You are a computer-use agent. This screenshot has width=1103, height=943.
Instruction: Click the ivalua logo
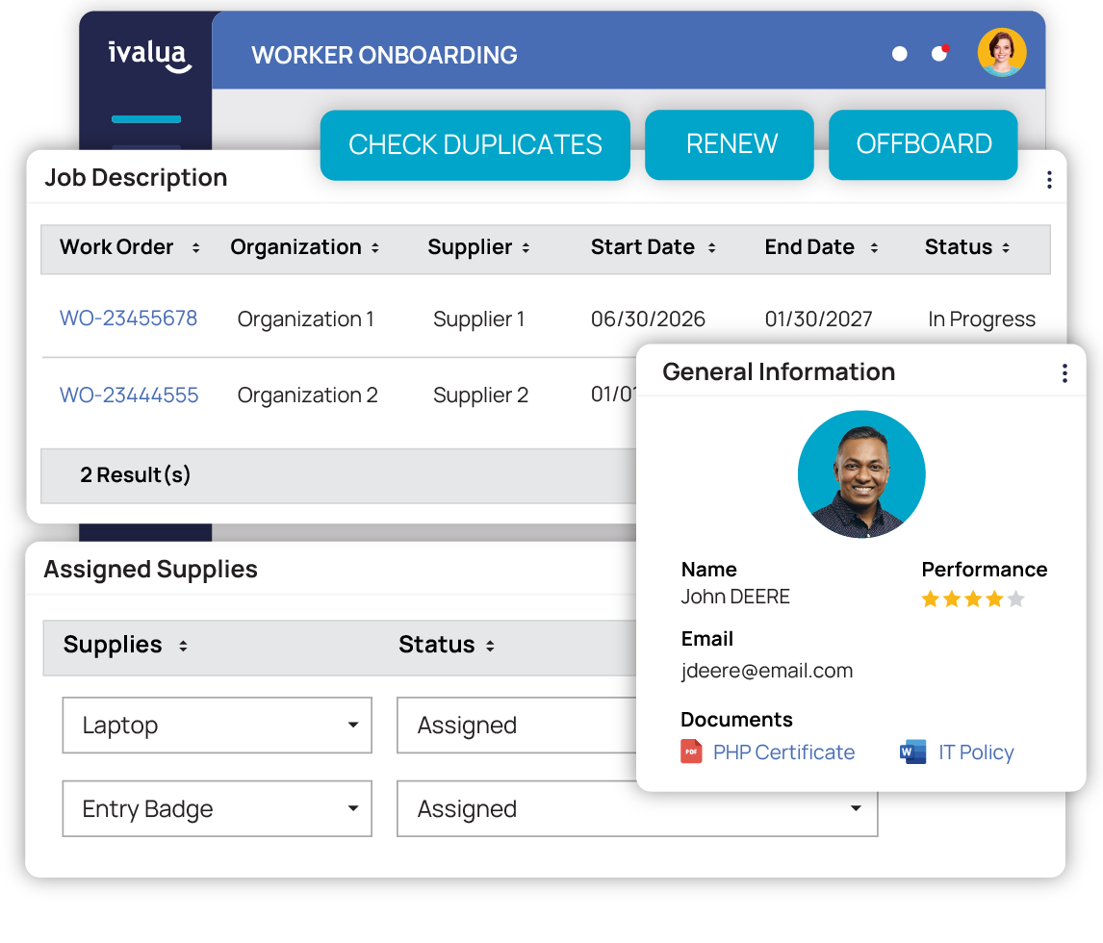point(148,54)
